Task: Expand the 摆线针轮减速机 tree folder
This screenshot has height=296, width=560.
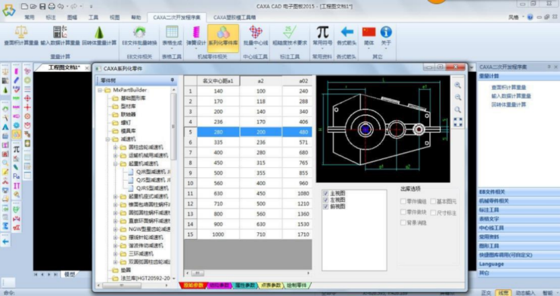Action: [115, 237]
